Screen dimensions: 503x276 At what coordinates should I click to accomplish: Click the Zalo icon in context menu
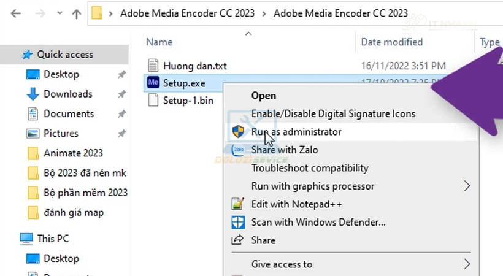[238, 150]
